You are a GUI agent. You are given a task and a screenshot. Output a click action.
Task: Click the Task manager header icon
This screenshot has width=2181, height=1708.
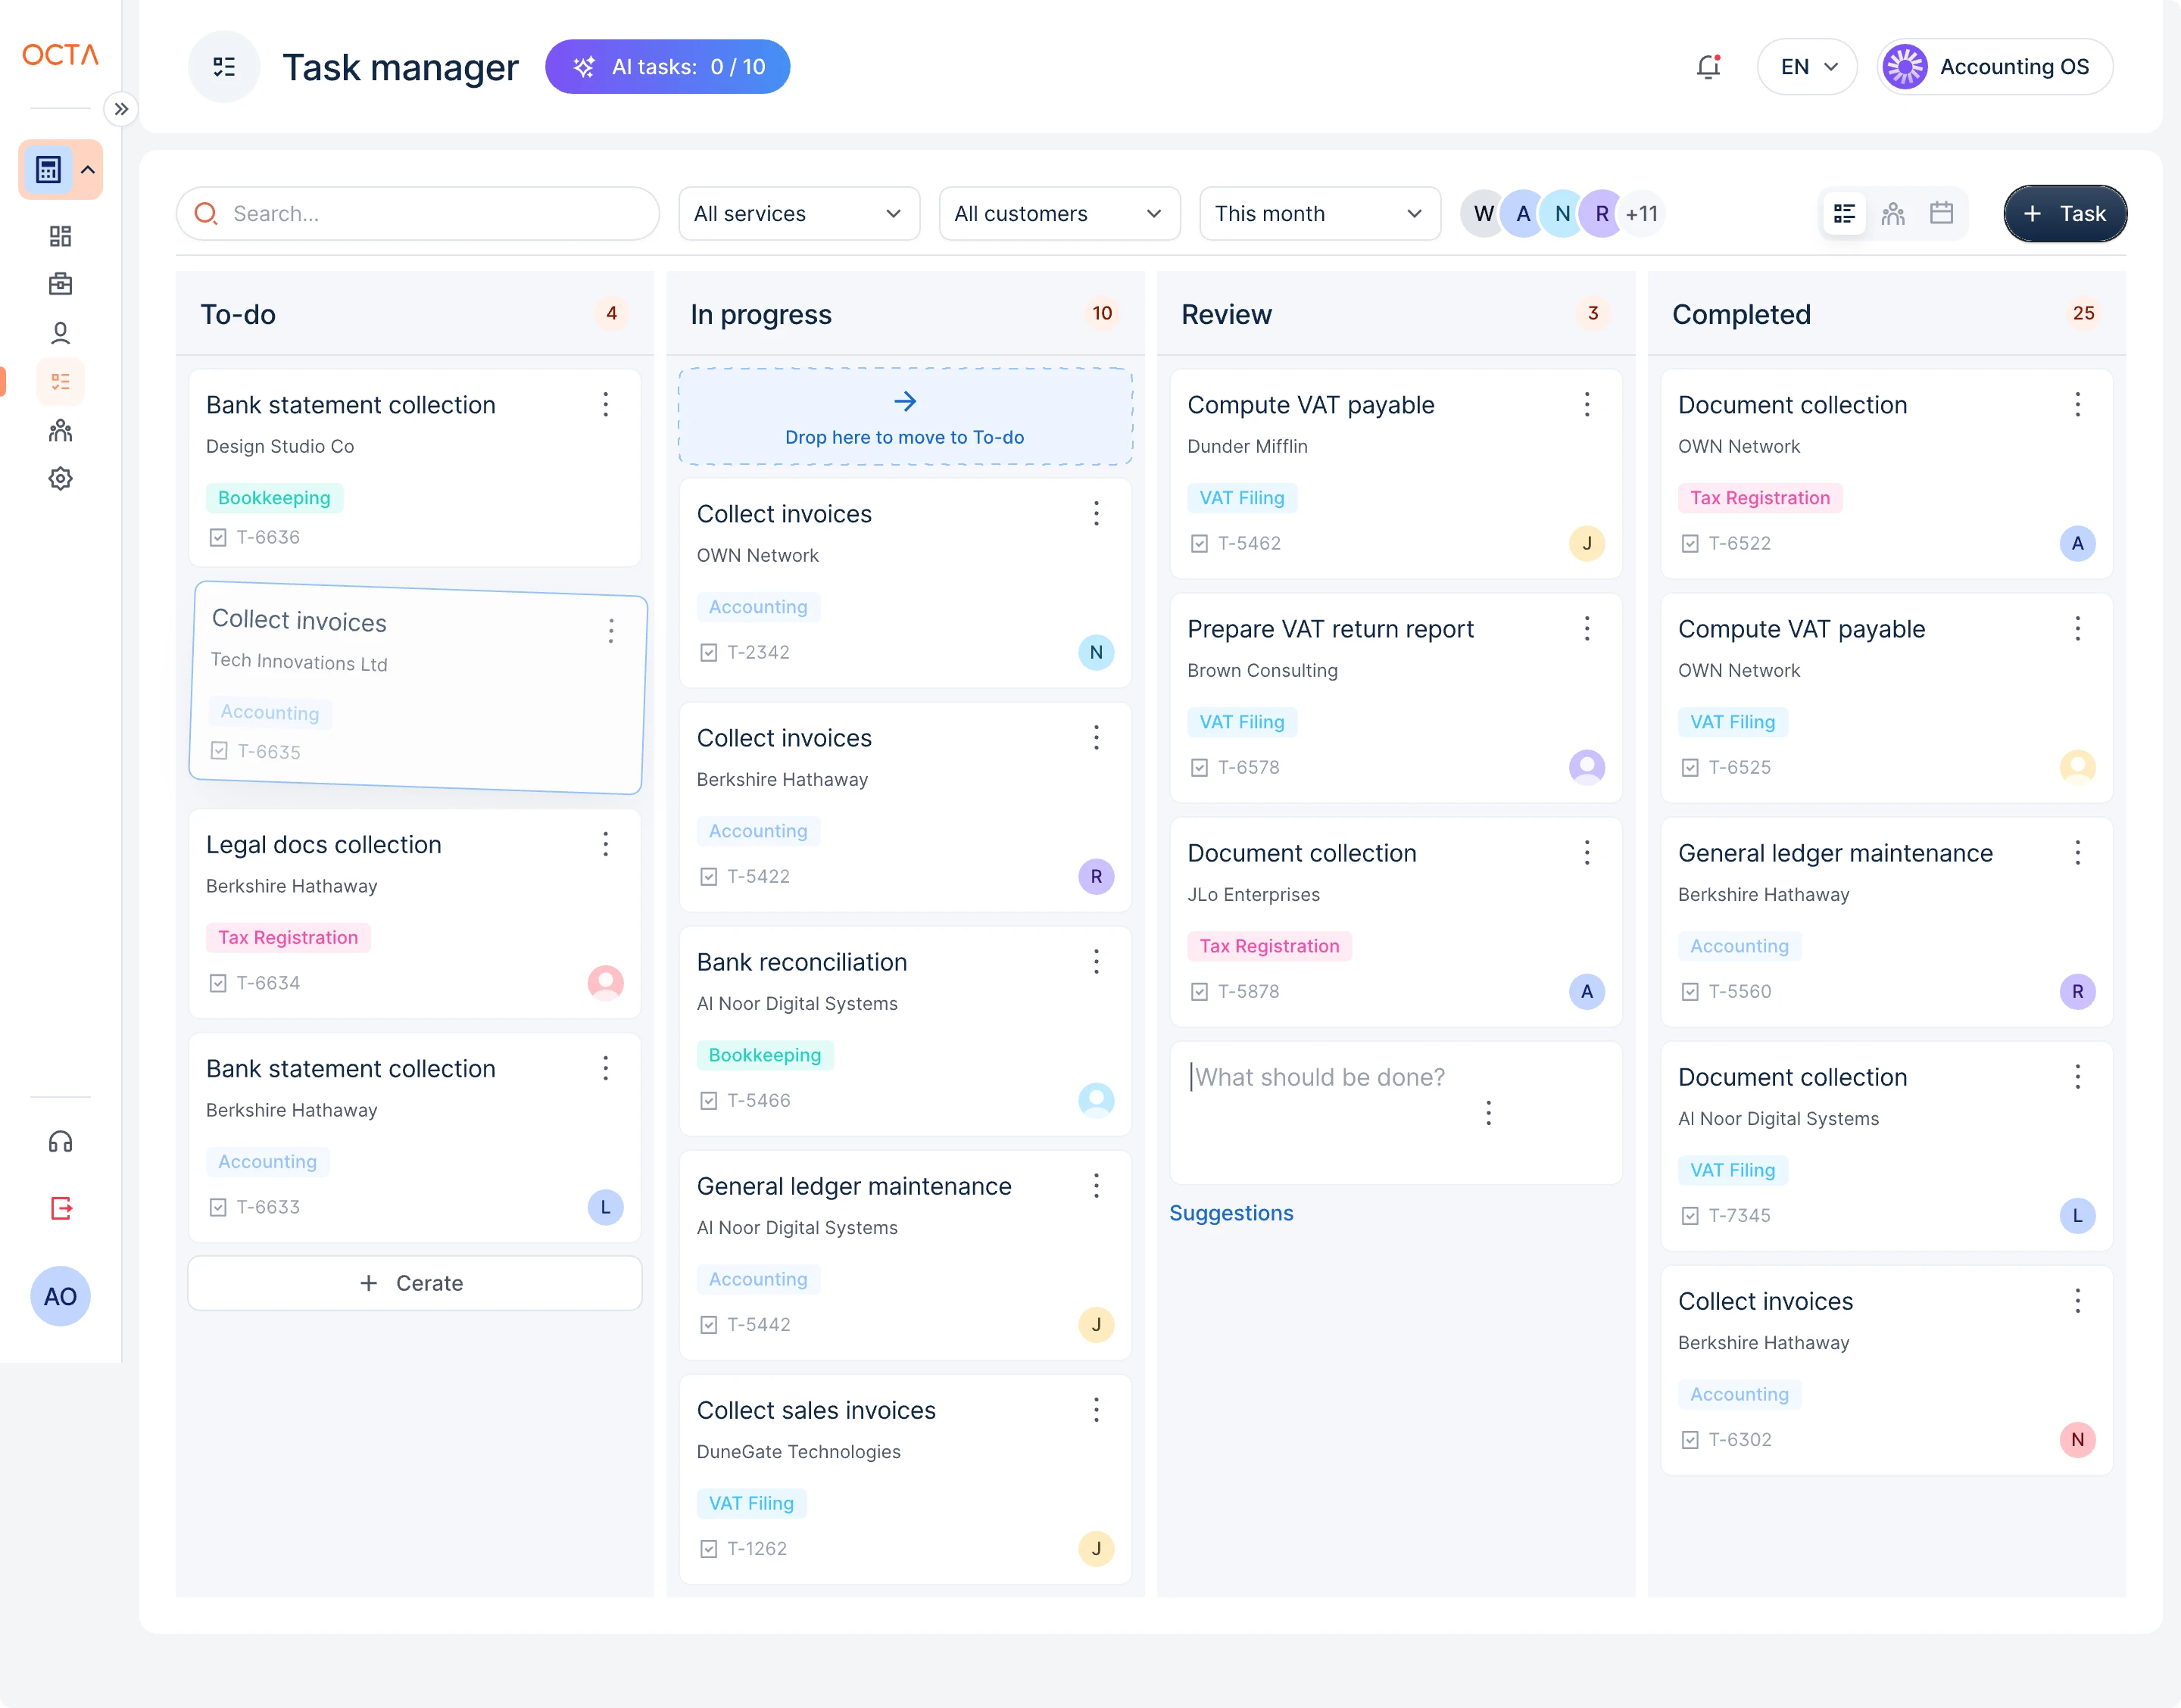224,67
